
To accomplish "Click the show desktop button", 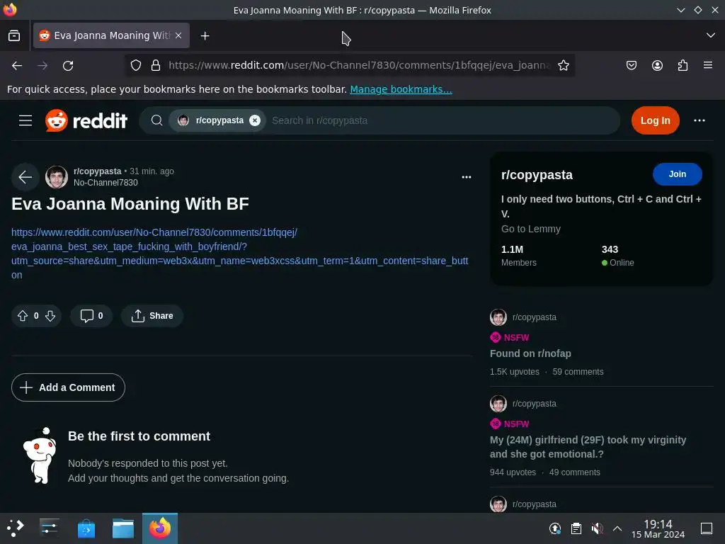I will pyautogui.click(x=707, y=528).
